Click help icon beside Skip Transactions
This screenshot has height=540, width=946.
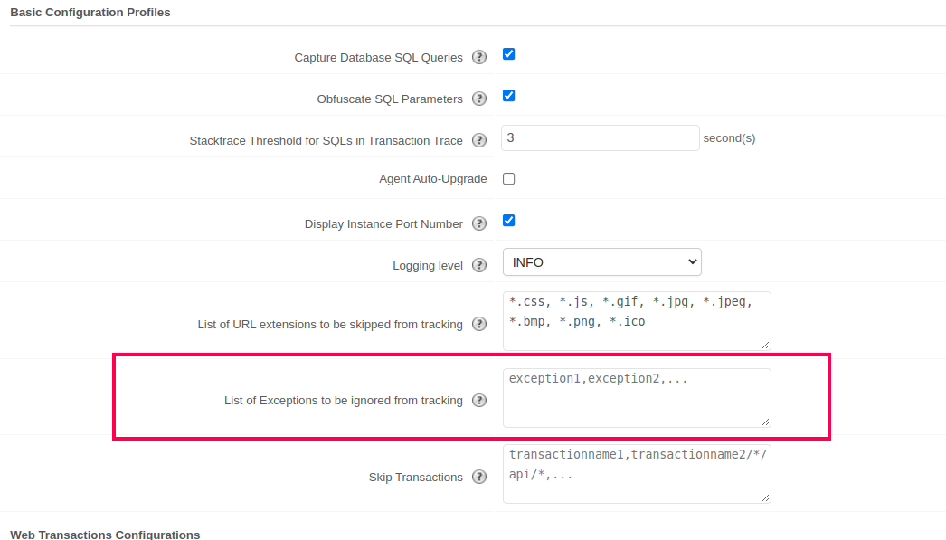coord(479,477)
